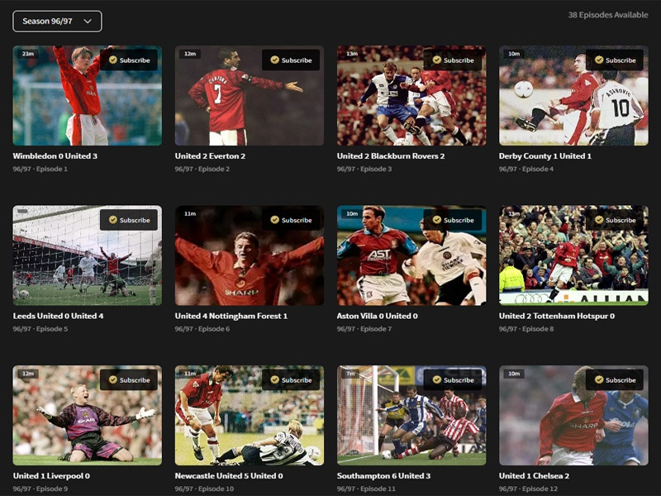Viewport: 661px width, 496px height.
Task: Click the United 2 Everton 2 title
Action: (x=210, y=156)
